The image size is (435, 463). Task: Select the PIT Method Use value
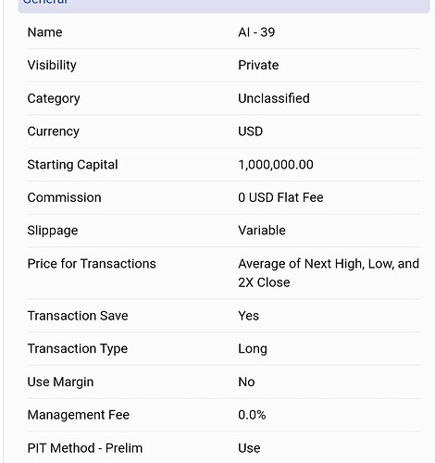pos(249,448)
